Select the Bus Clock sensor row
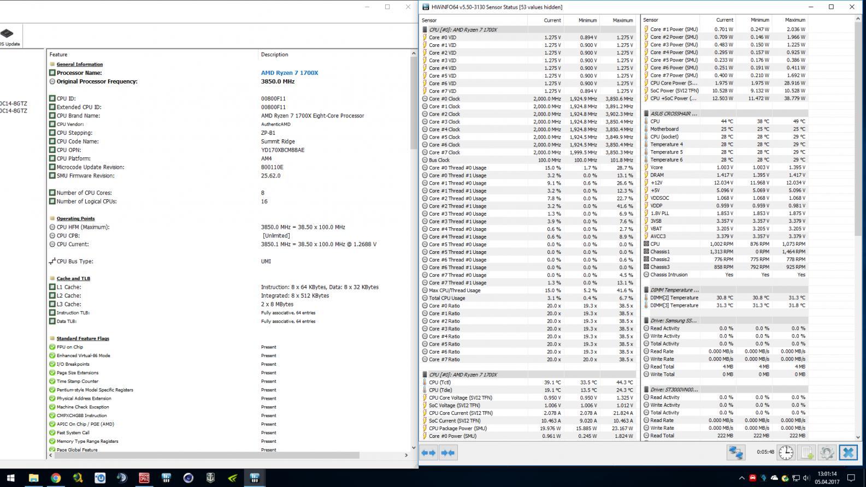Image resolution: width=866 pixels, height=487 pixels. point(528,160)
